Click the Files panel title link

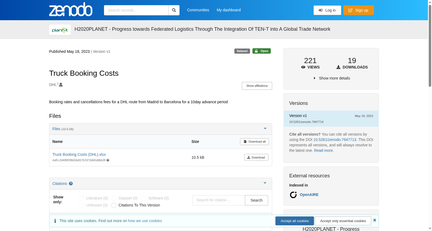tap(56, 129)
